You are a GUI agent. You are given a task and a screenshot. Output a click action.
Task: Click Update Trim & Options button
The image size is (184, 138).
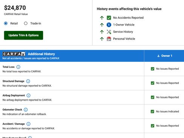[23, 35]
